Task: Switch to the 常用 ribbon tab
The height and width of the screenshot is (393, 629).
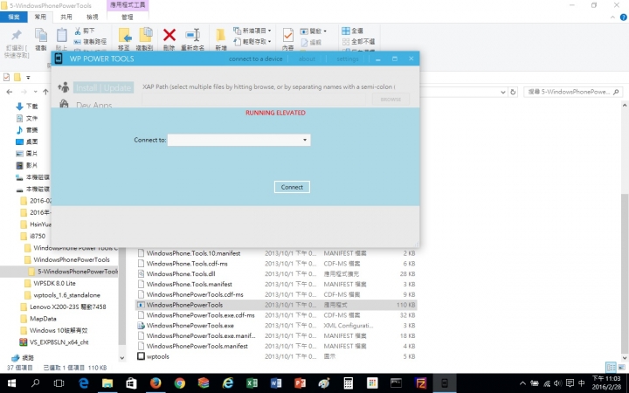Action: 40,17
